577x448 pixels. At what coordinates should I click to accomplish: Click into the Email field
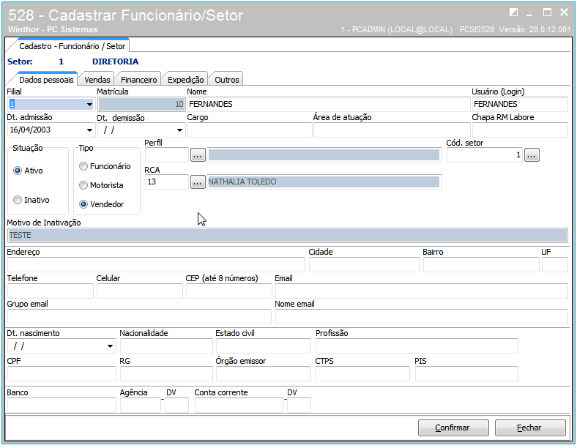(422, 291)
